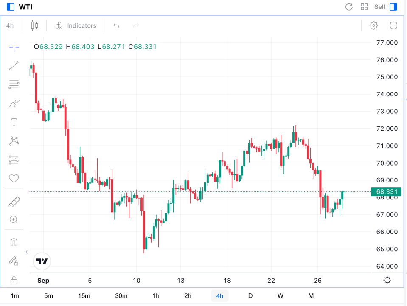Screen dimensions: 407x306
Task: Select the brush drawing tool
Action: [x=14, y=104]
